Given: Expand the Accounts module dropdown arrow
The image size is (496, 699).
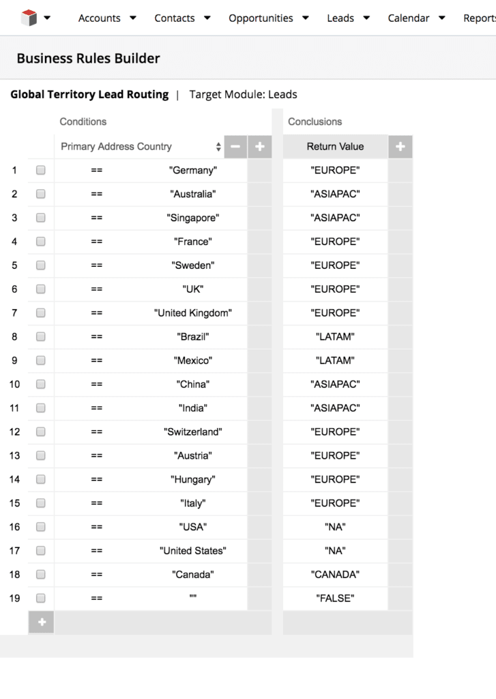Looking at the screenshot, I should pyautogui.click(x=133, y=18).
